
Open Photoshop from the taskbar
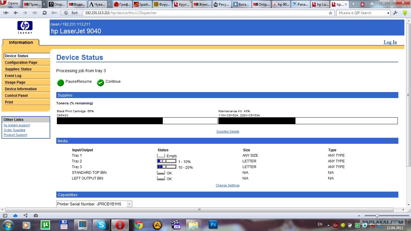click(213, 225)
